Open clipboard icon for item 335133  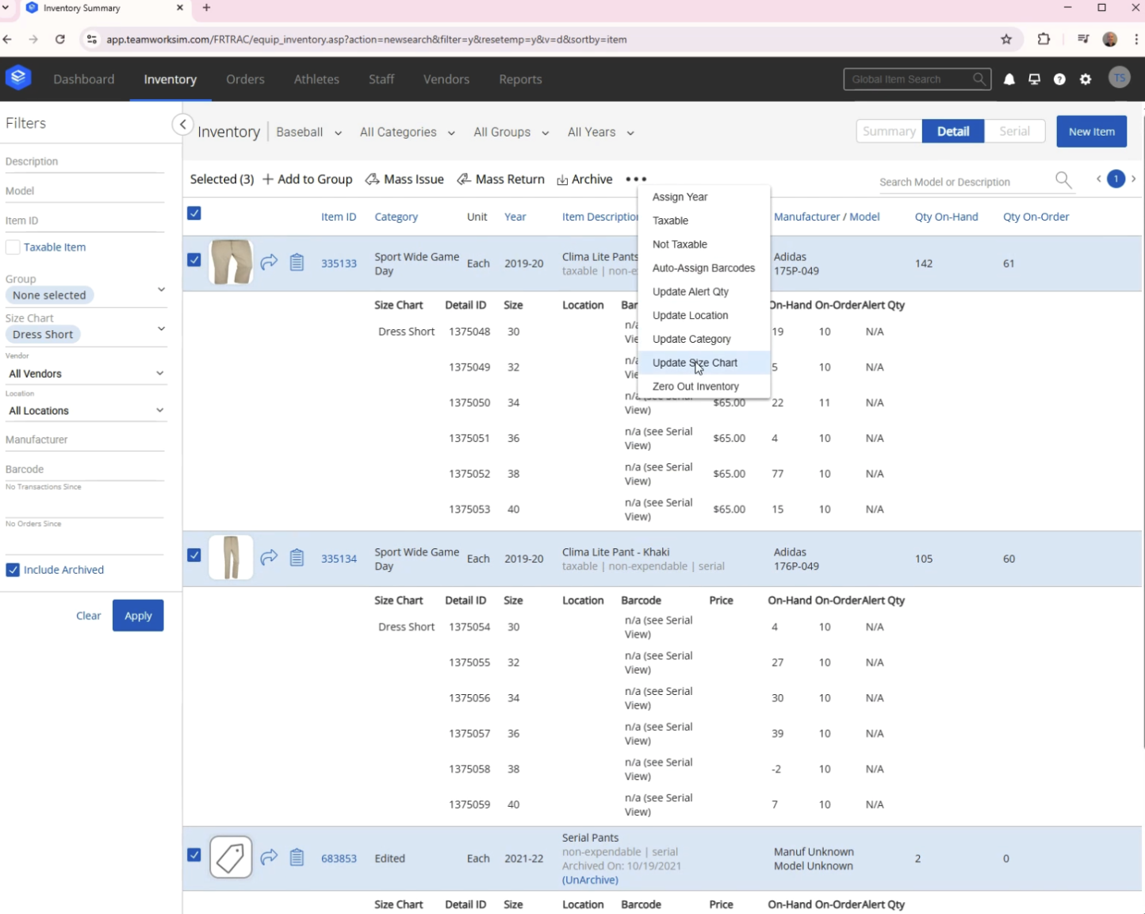pyautogui.click(x=297, y=263)
